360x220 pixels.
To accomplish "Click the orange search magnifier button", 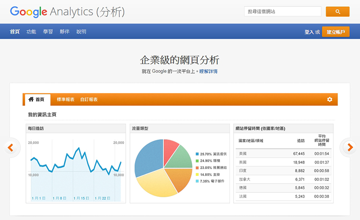I will [337, 11].
